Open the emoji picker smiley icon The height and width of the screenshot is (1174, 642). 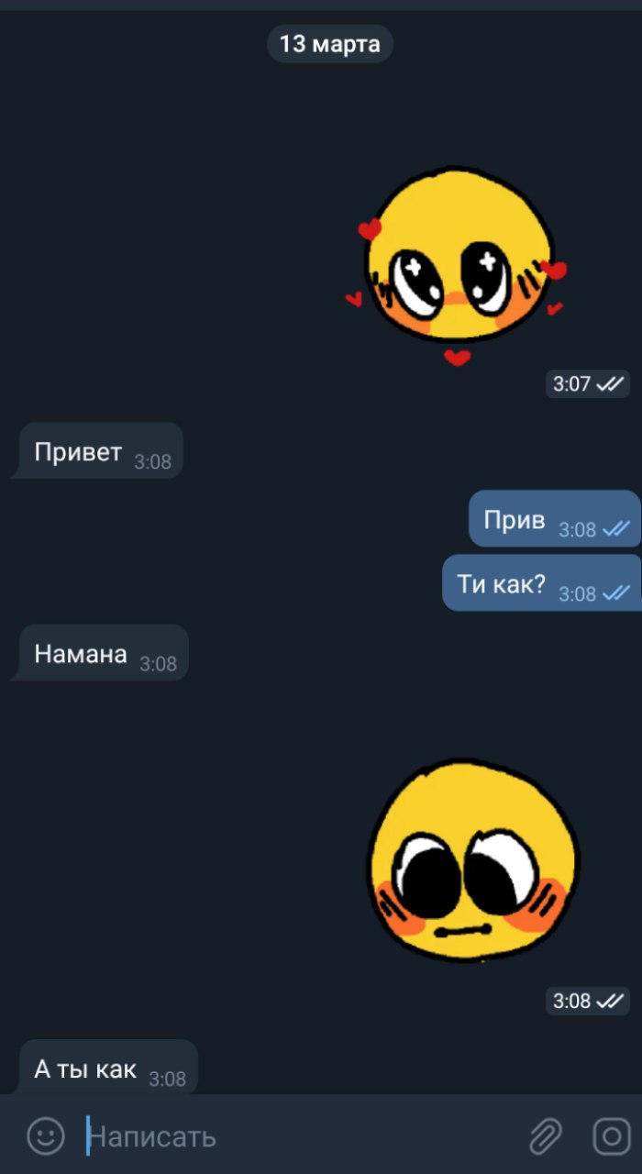(46, 1136)
